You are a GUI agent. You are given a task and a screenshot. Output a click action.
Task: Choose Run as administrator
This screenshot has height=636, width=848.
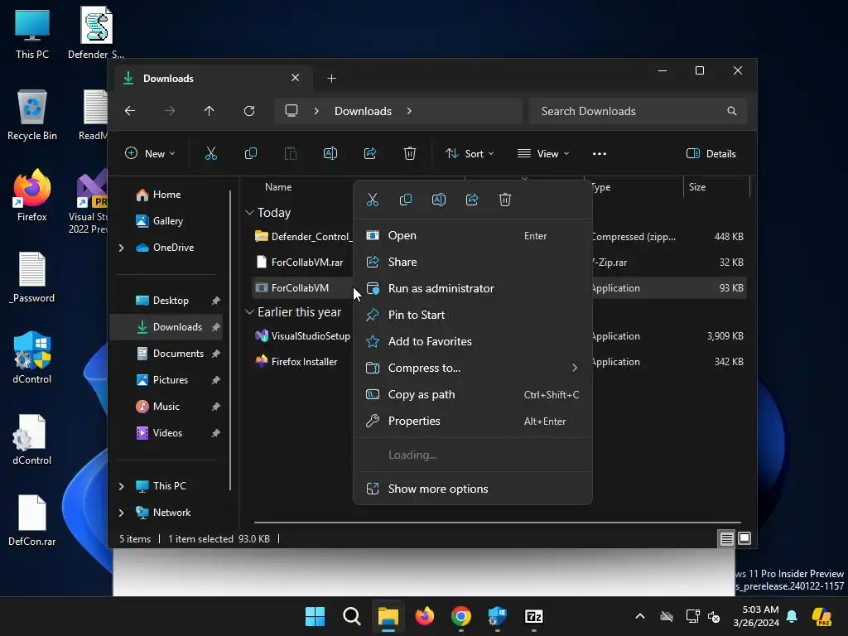(472, 288)
